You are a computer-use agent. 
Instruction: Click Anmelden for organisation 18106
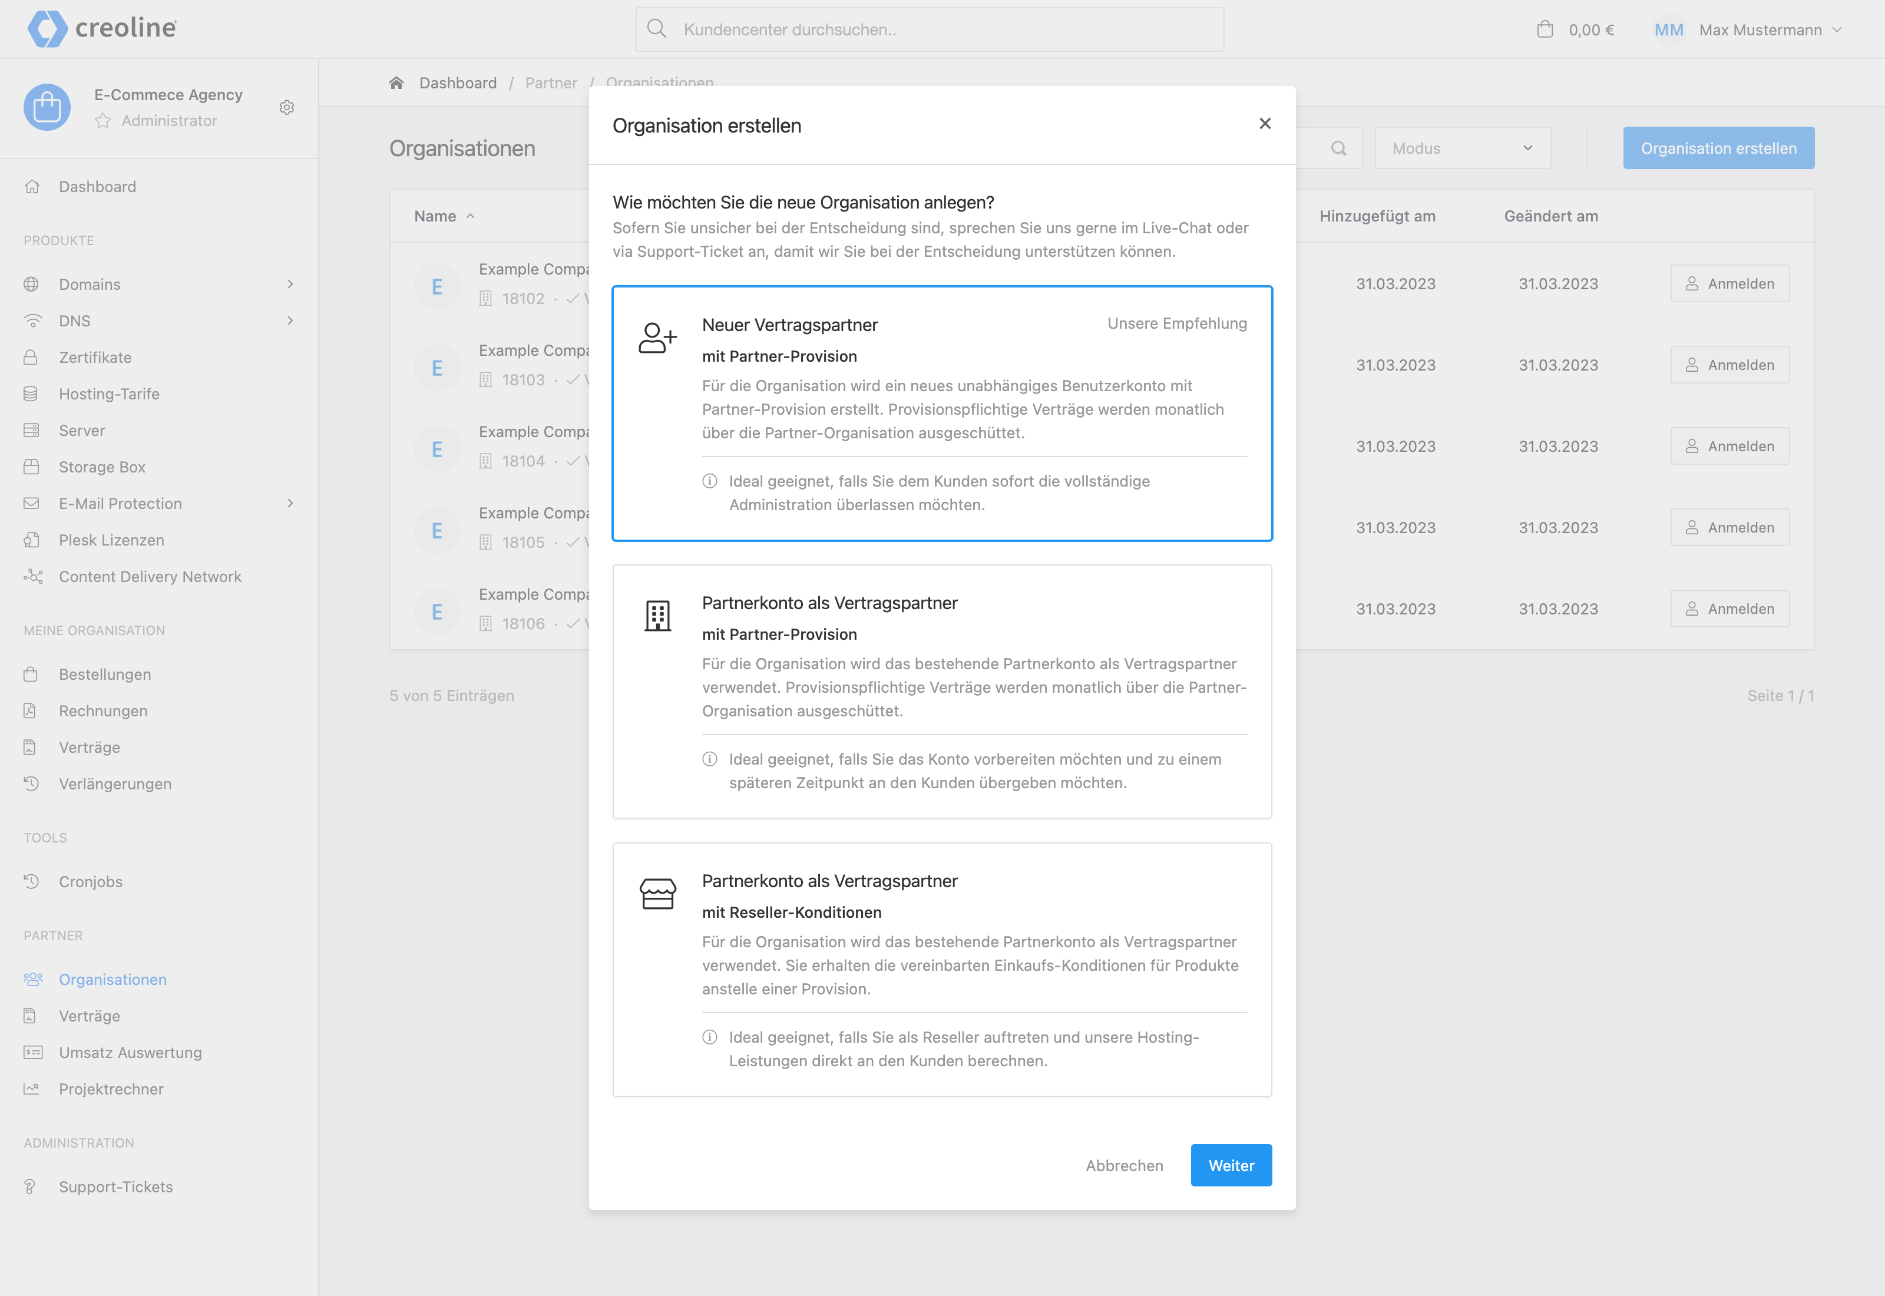[1730, 608]
